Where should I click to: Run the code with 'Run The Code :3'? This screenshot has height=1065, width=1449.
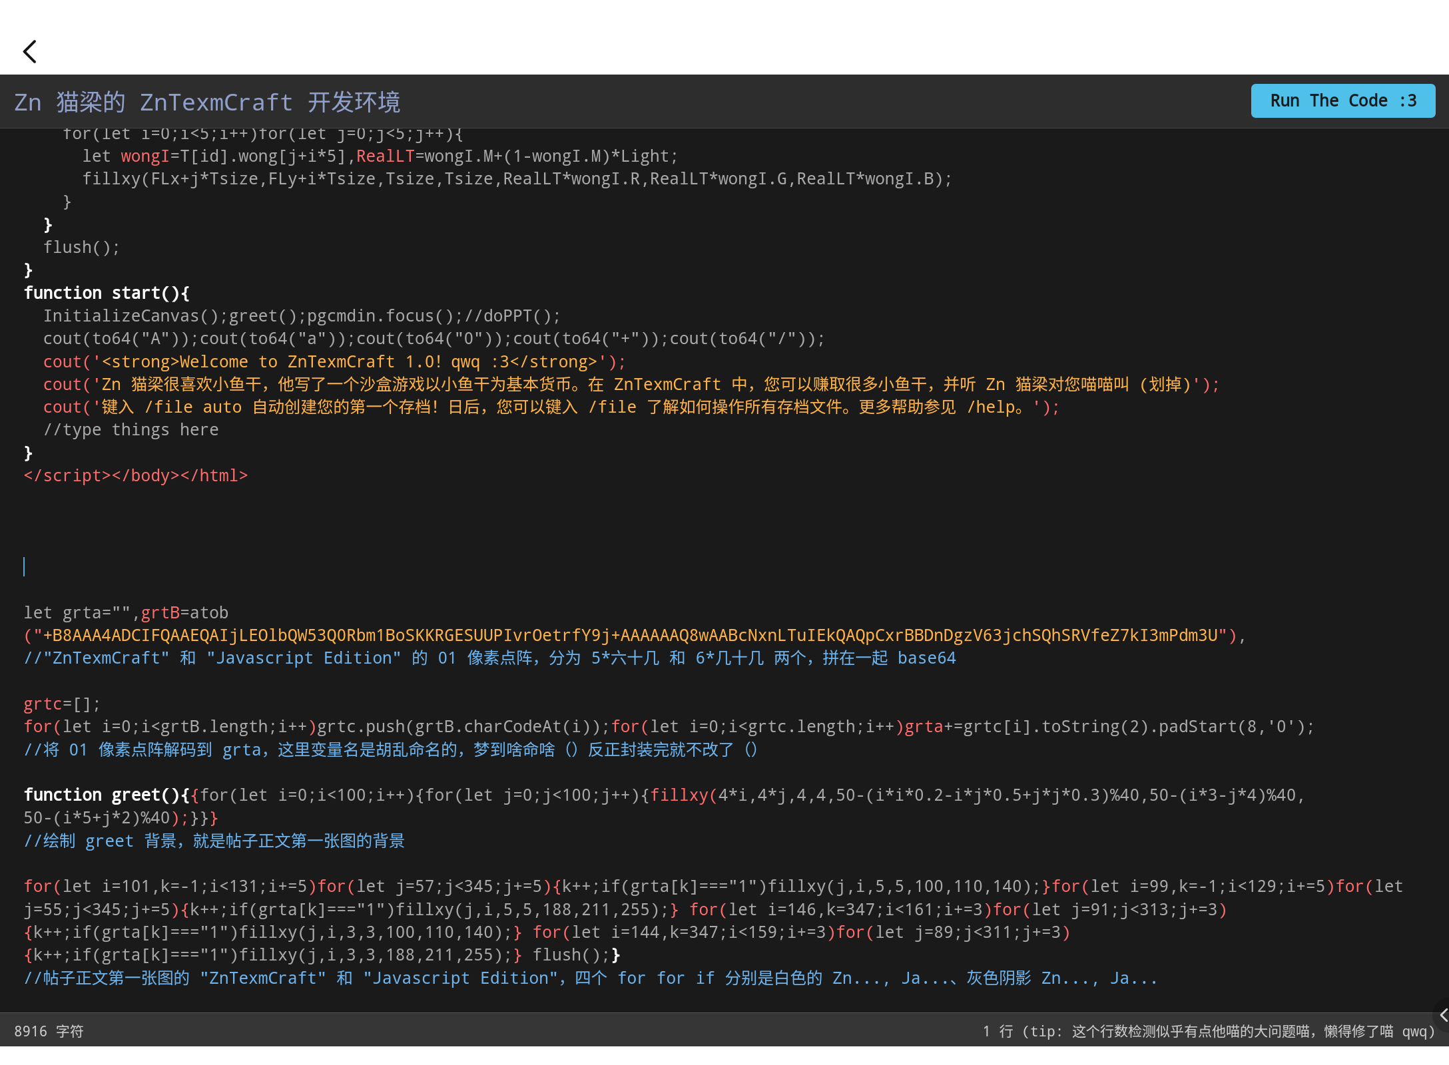pos(1342,101)
